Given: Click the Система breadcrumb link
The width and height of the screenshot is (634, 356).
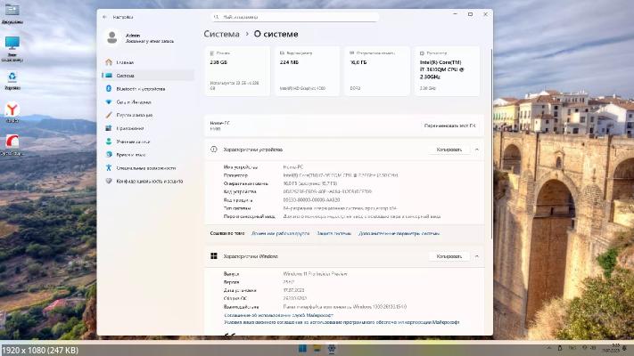Looking at the screenshot, I should click(x=221, y=35).
